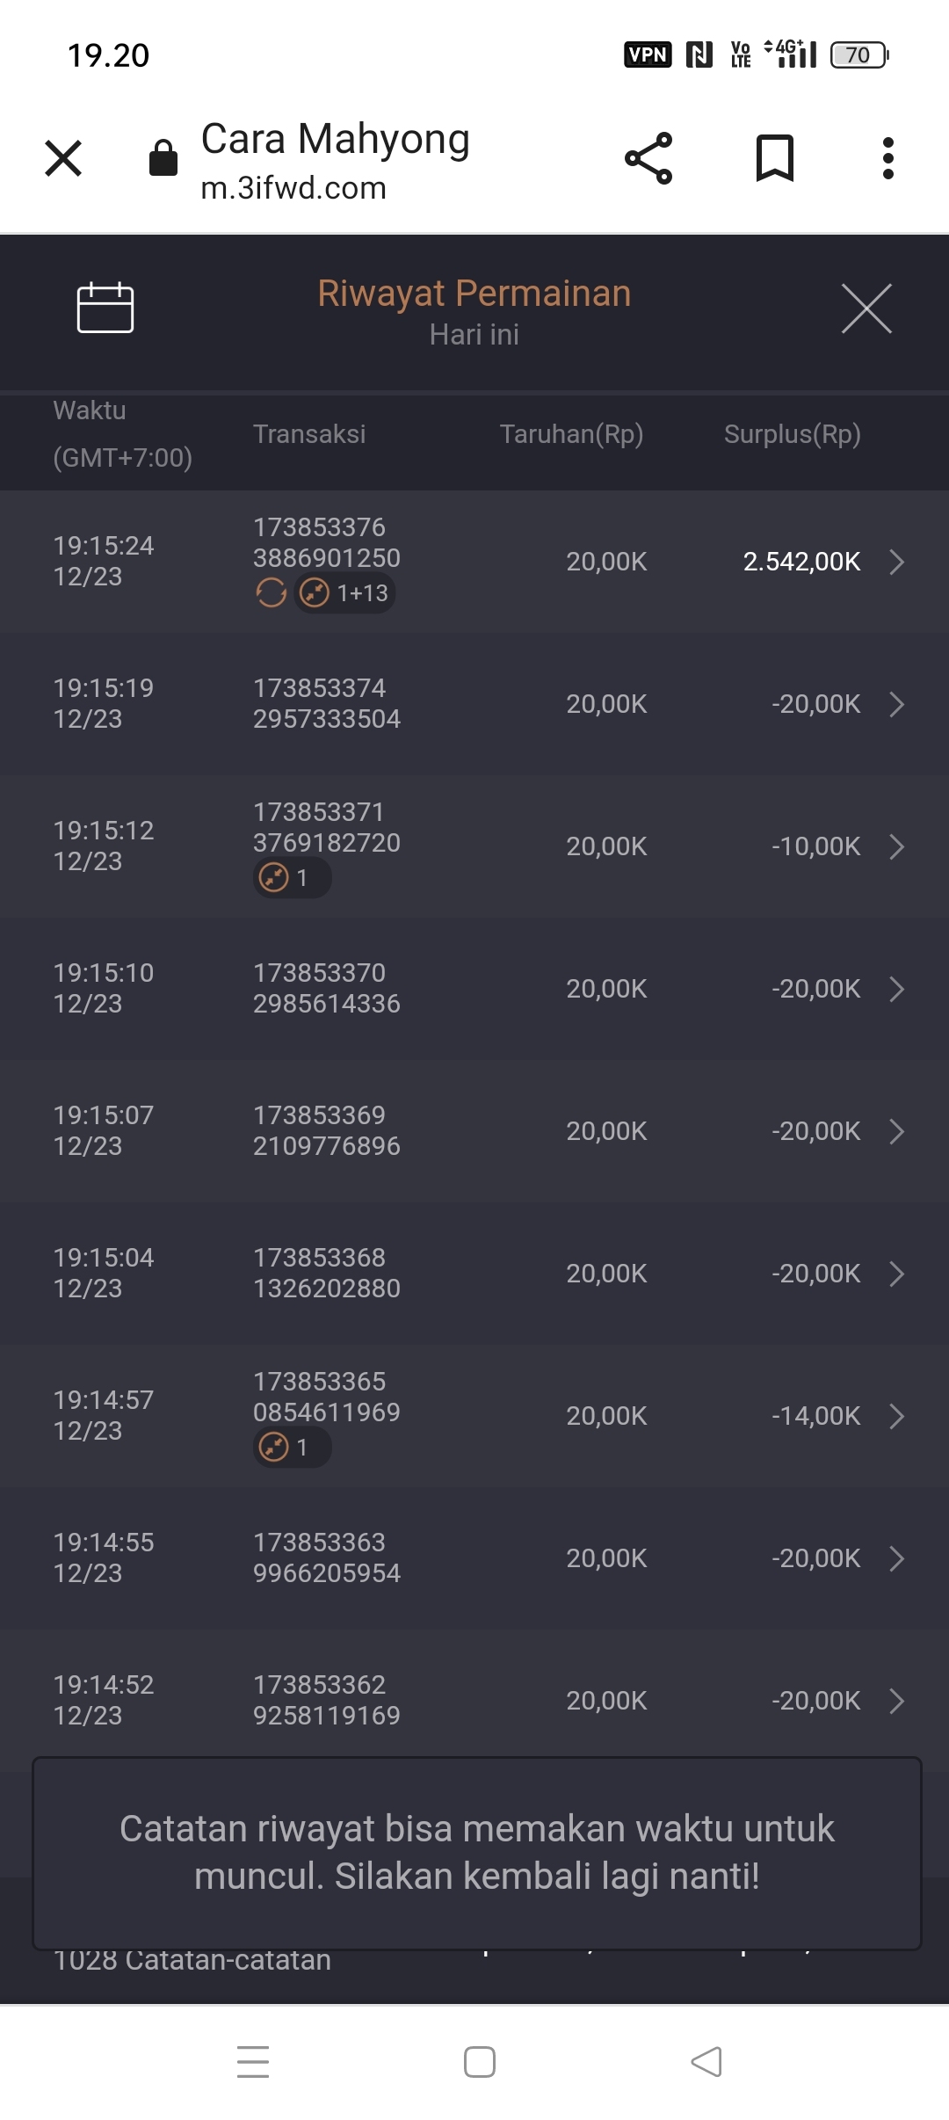Screen dimensions: 949x2120
Task: Tap the m.3ifwd.com address bar
Action: [x=336, y=162]
